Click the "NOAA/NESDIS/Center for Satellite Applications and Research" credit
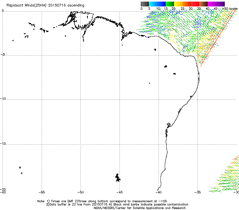The height and width of the screenshot is (210, 239). pos(140,208)
